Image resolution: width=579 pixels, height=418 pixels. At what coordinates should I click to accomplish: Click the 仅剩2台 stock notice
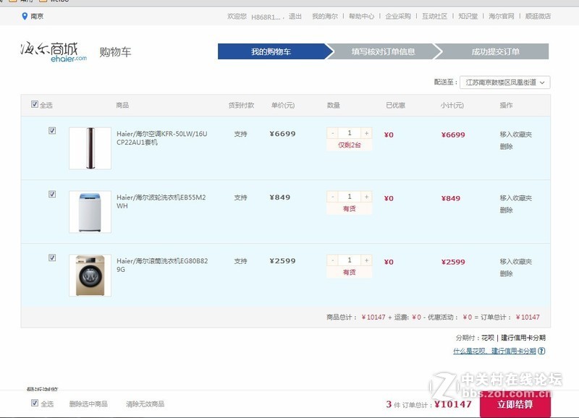click(350, 145)
